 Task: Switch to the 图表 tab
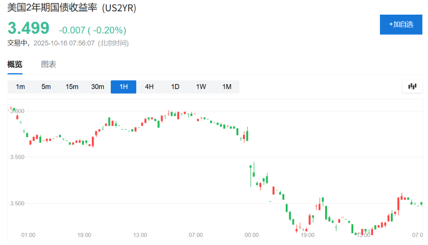[48, 64]
